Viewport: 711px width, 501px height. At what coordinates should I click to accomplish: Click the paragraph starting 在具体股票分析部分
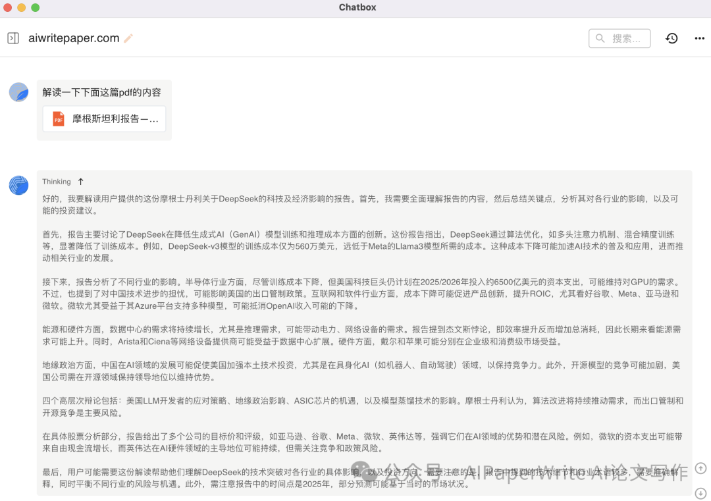click(x=362, y=442)
